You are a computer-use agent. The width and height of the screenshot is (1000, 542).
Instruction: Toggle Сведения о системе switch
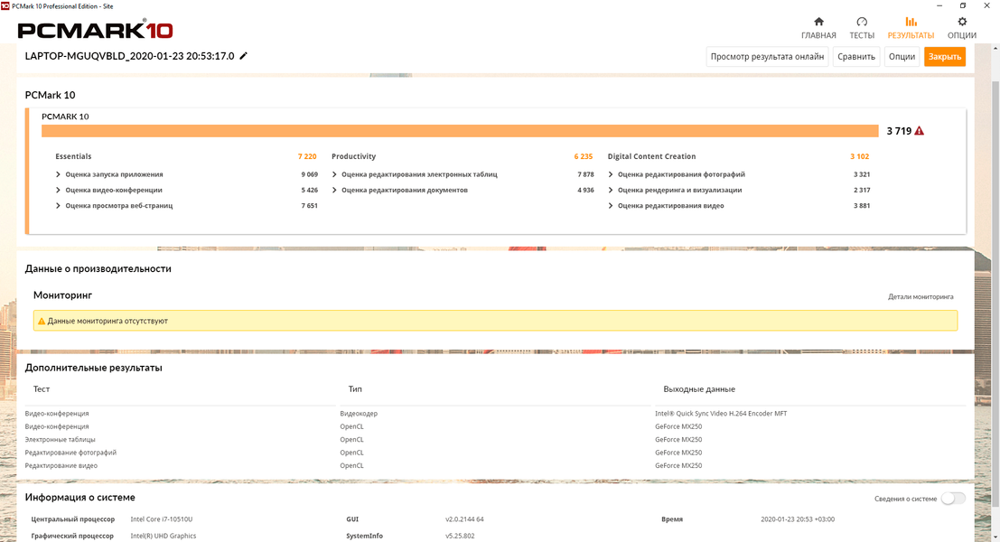tap(953, 499)
